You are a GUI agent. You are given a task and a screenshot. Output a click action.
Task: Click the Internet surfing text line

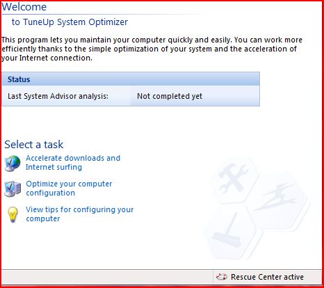pos(54,167)
